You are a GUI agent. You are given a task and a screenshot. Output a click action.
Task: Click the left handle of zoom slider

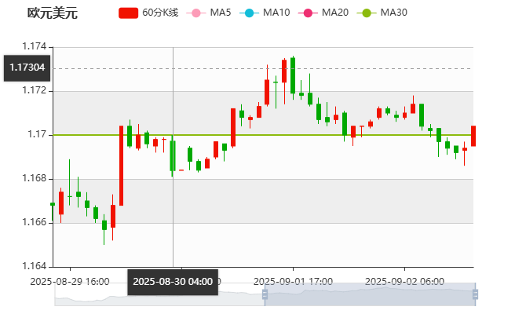262,295
